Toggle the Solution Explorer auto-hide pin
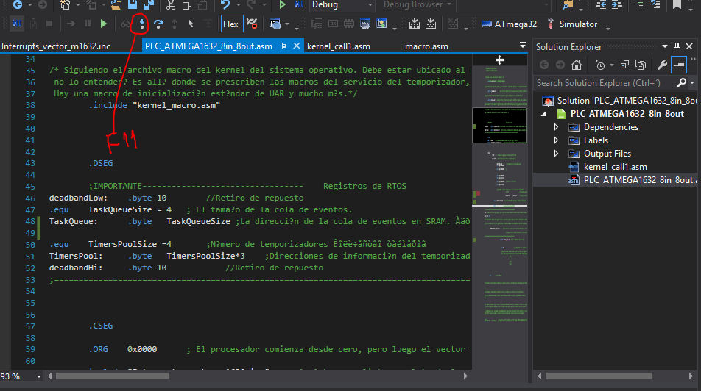This screenshot has width=701, height=391. click(677, 46)
